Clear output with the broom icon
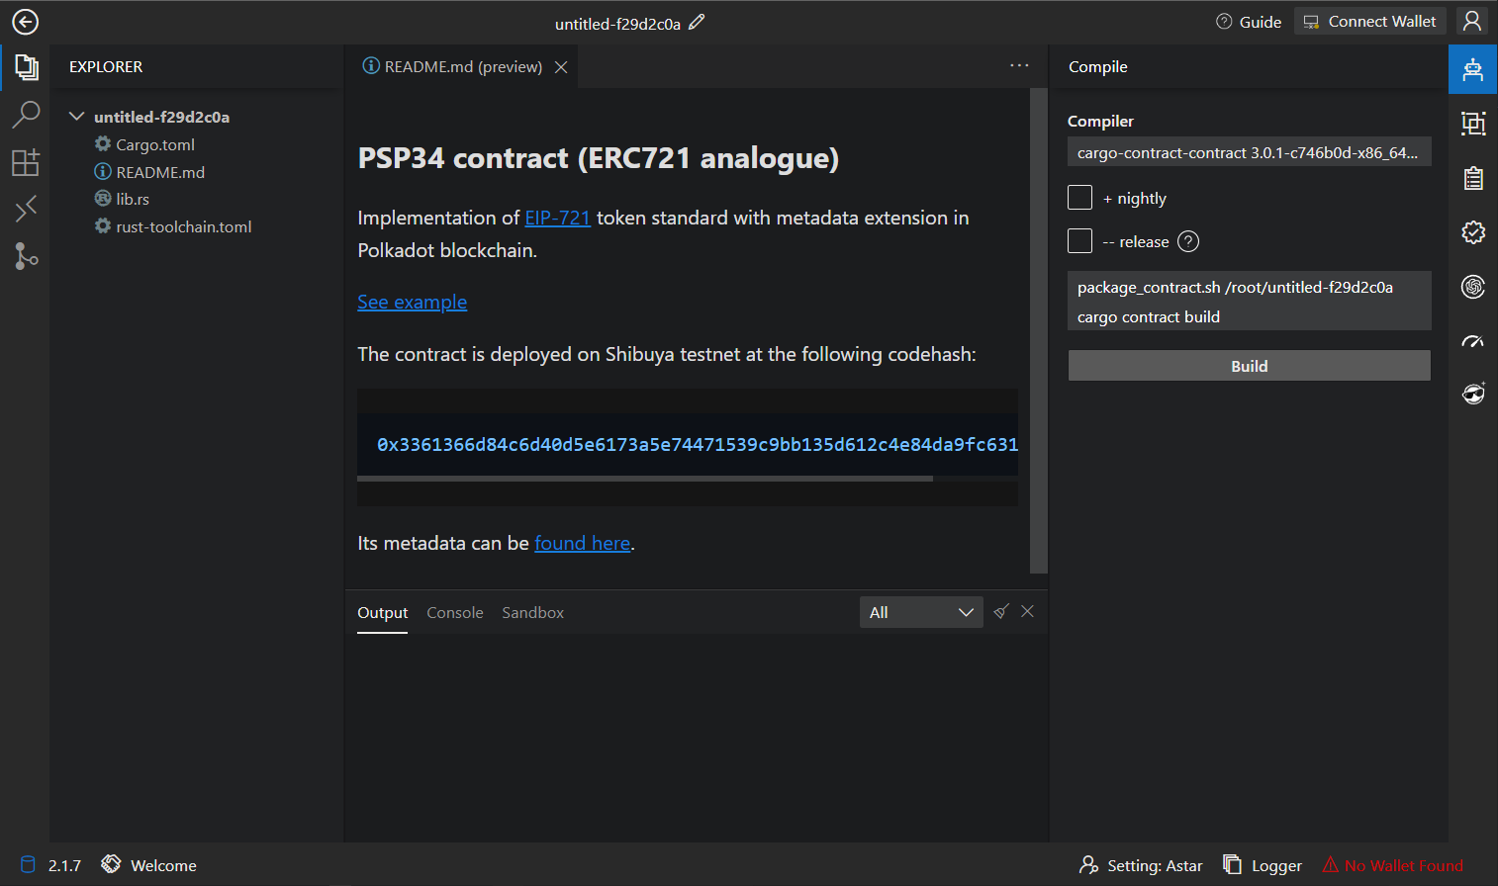This screenshot has width=1498, height=886. tap(1001, 611)
